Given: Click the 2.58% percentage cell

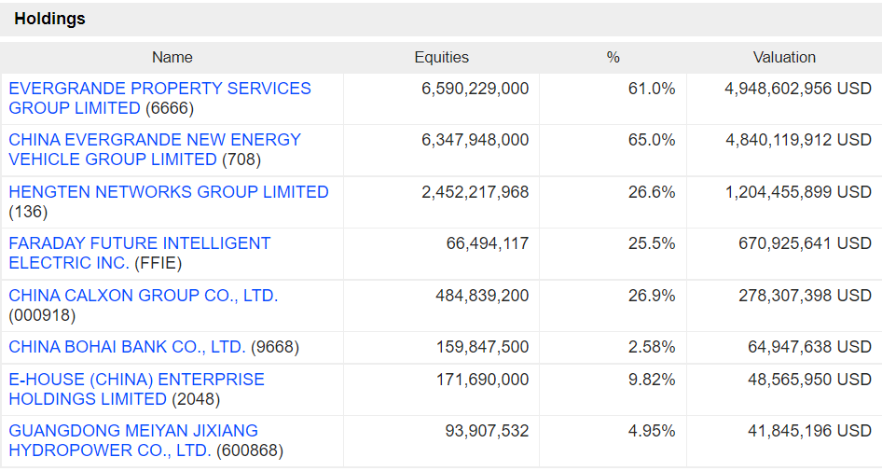Looking at the screenshot, I should click(652, 347).
